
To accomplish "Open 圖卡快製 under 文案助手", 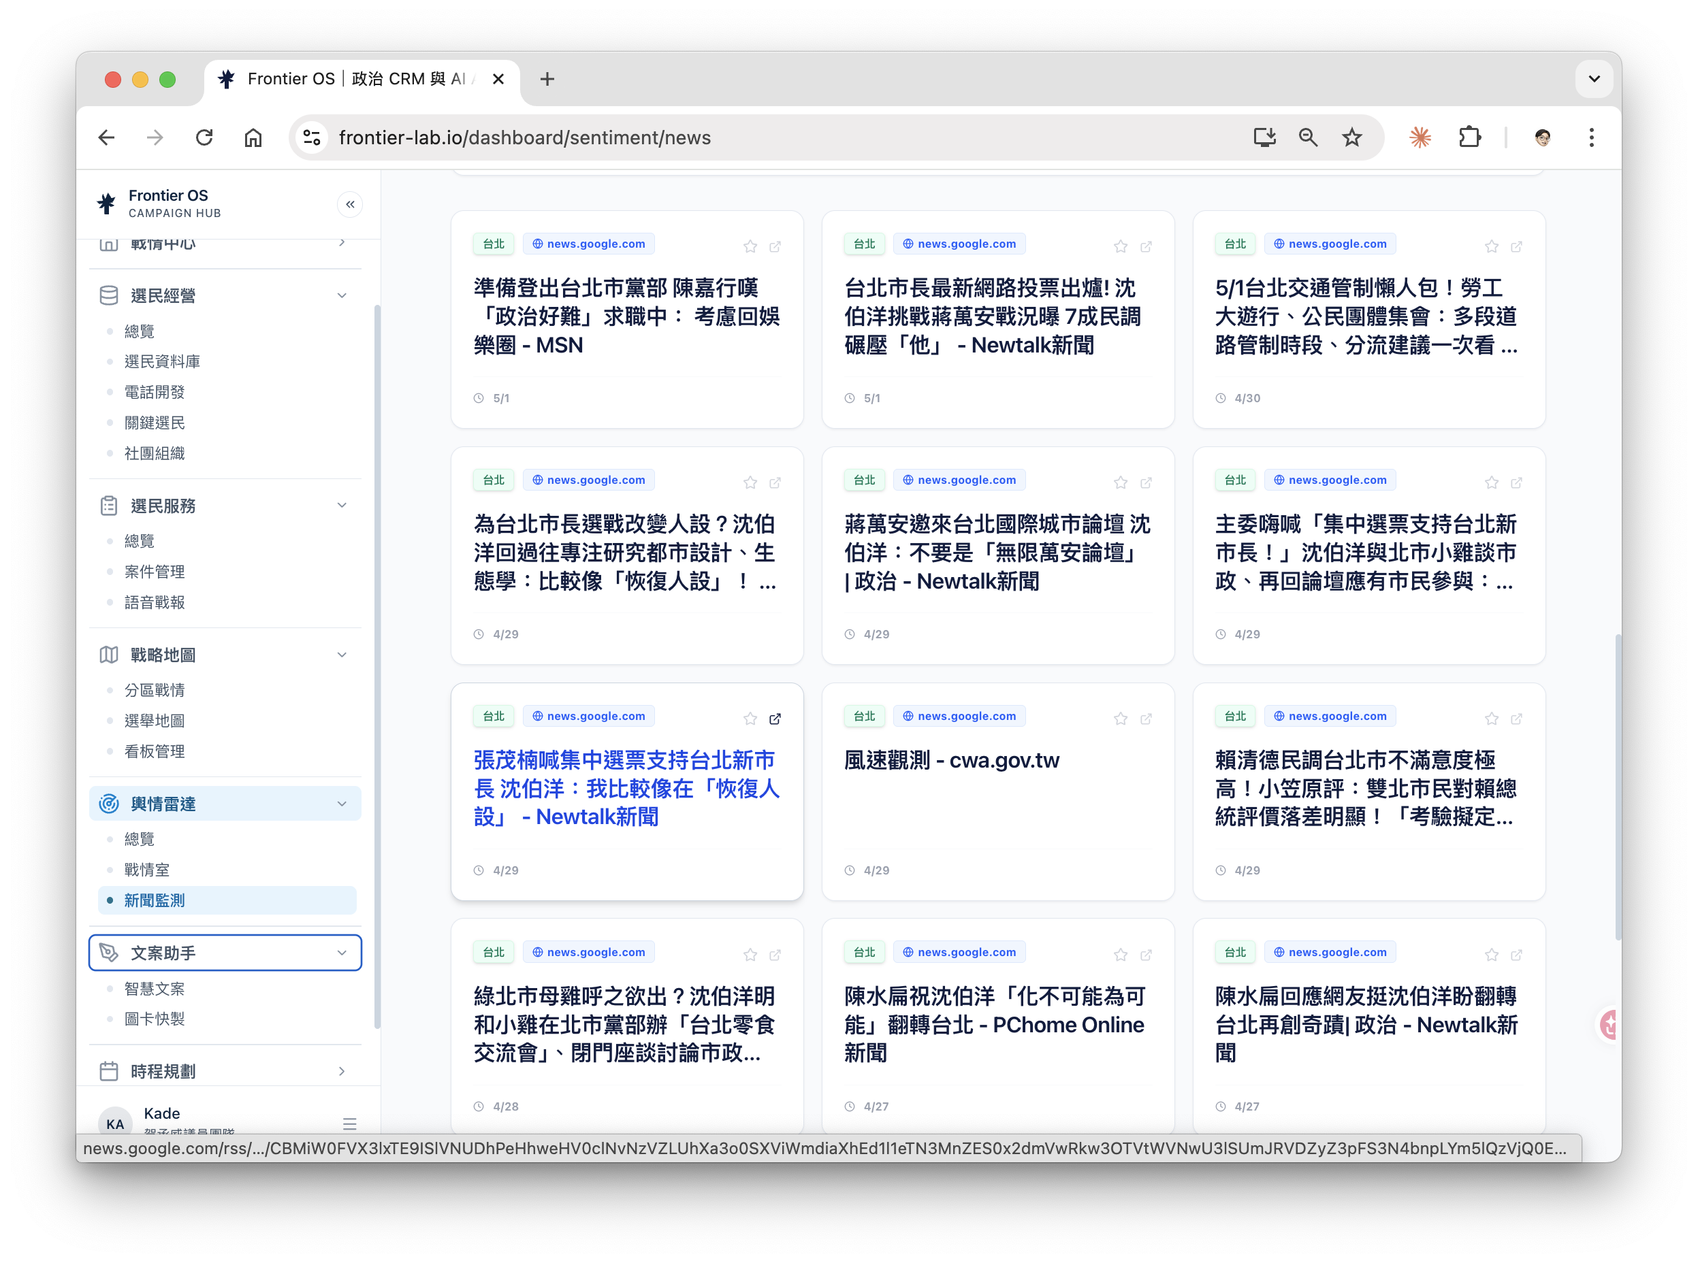I will (x=155, y=1019).
